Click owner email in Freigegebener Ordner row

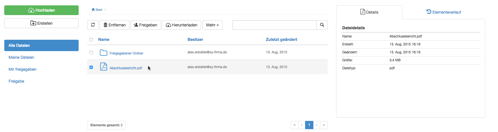pos(207,52)
